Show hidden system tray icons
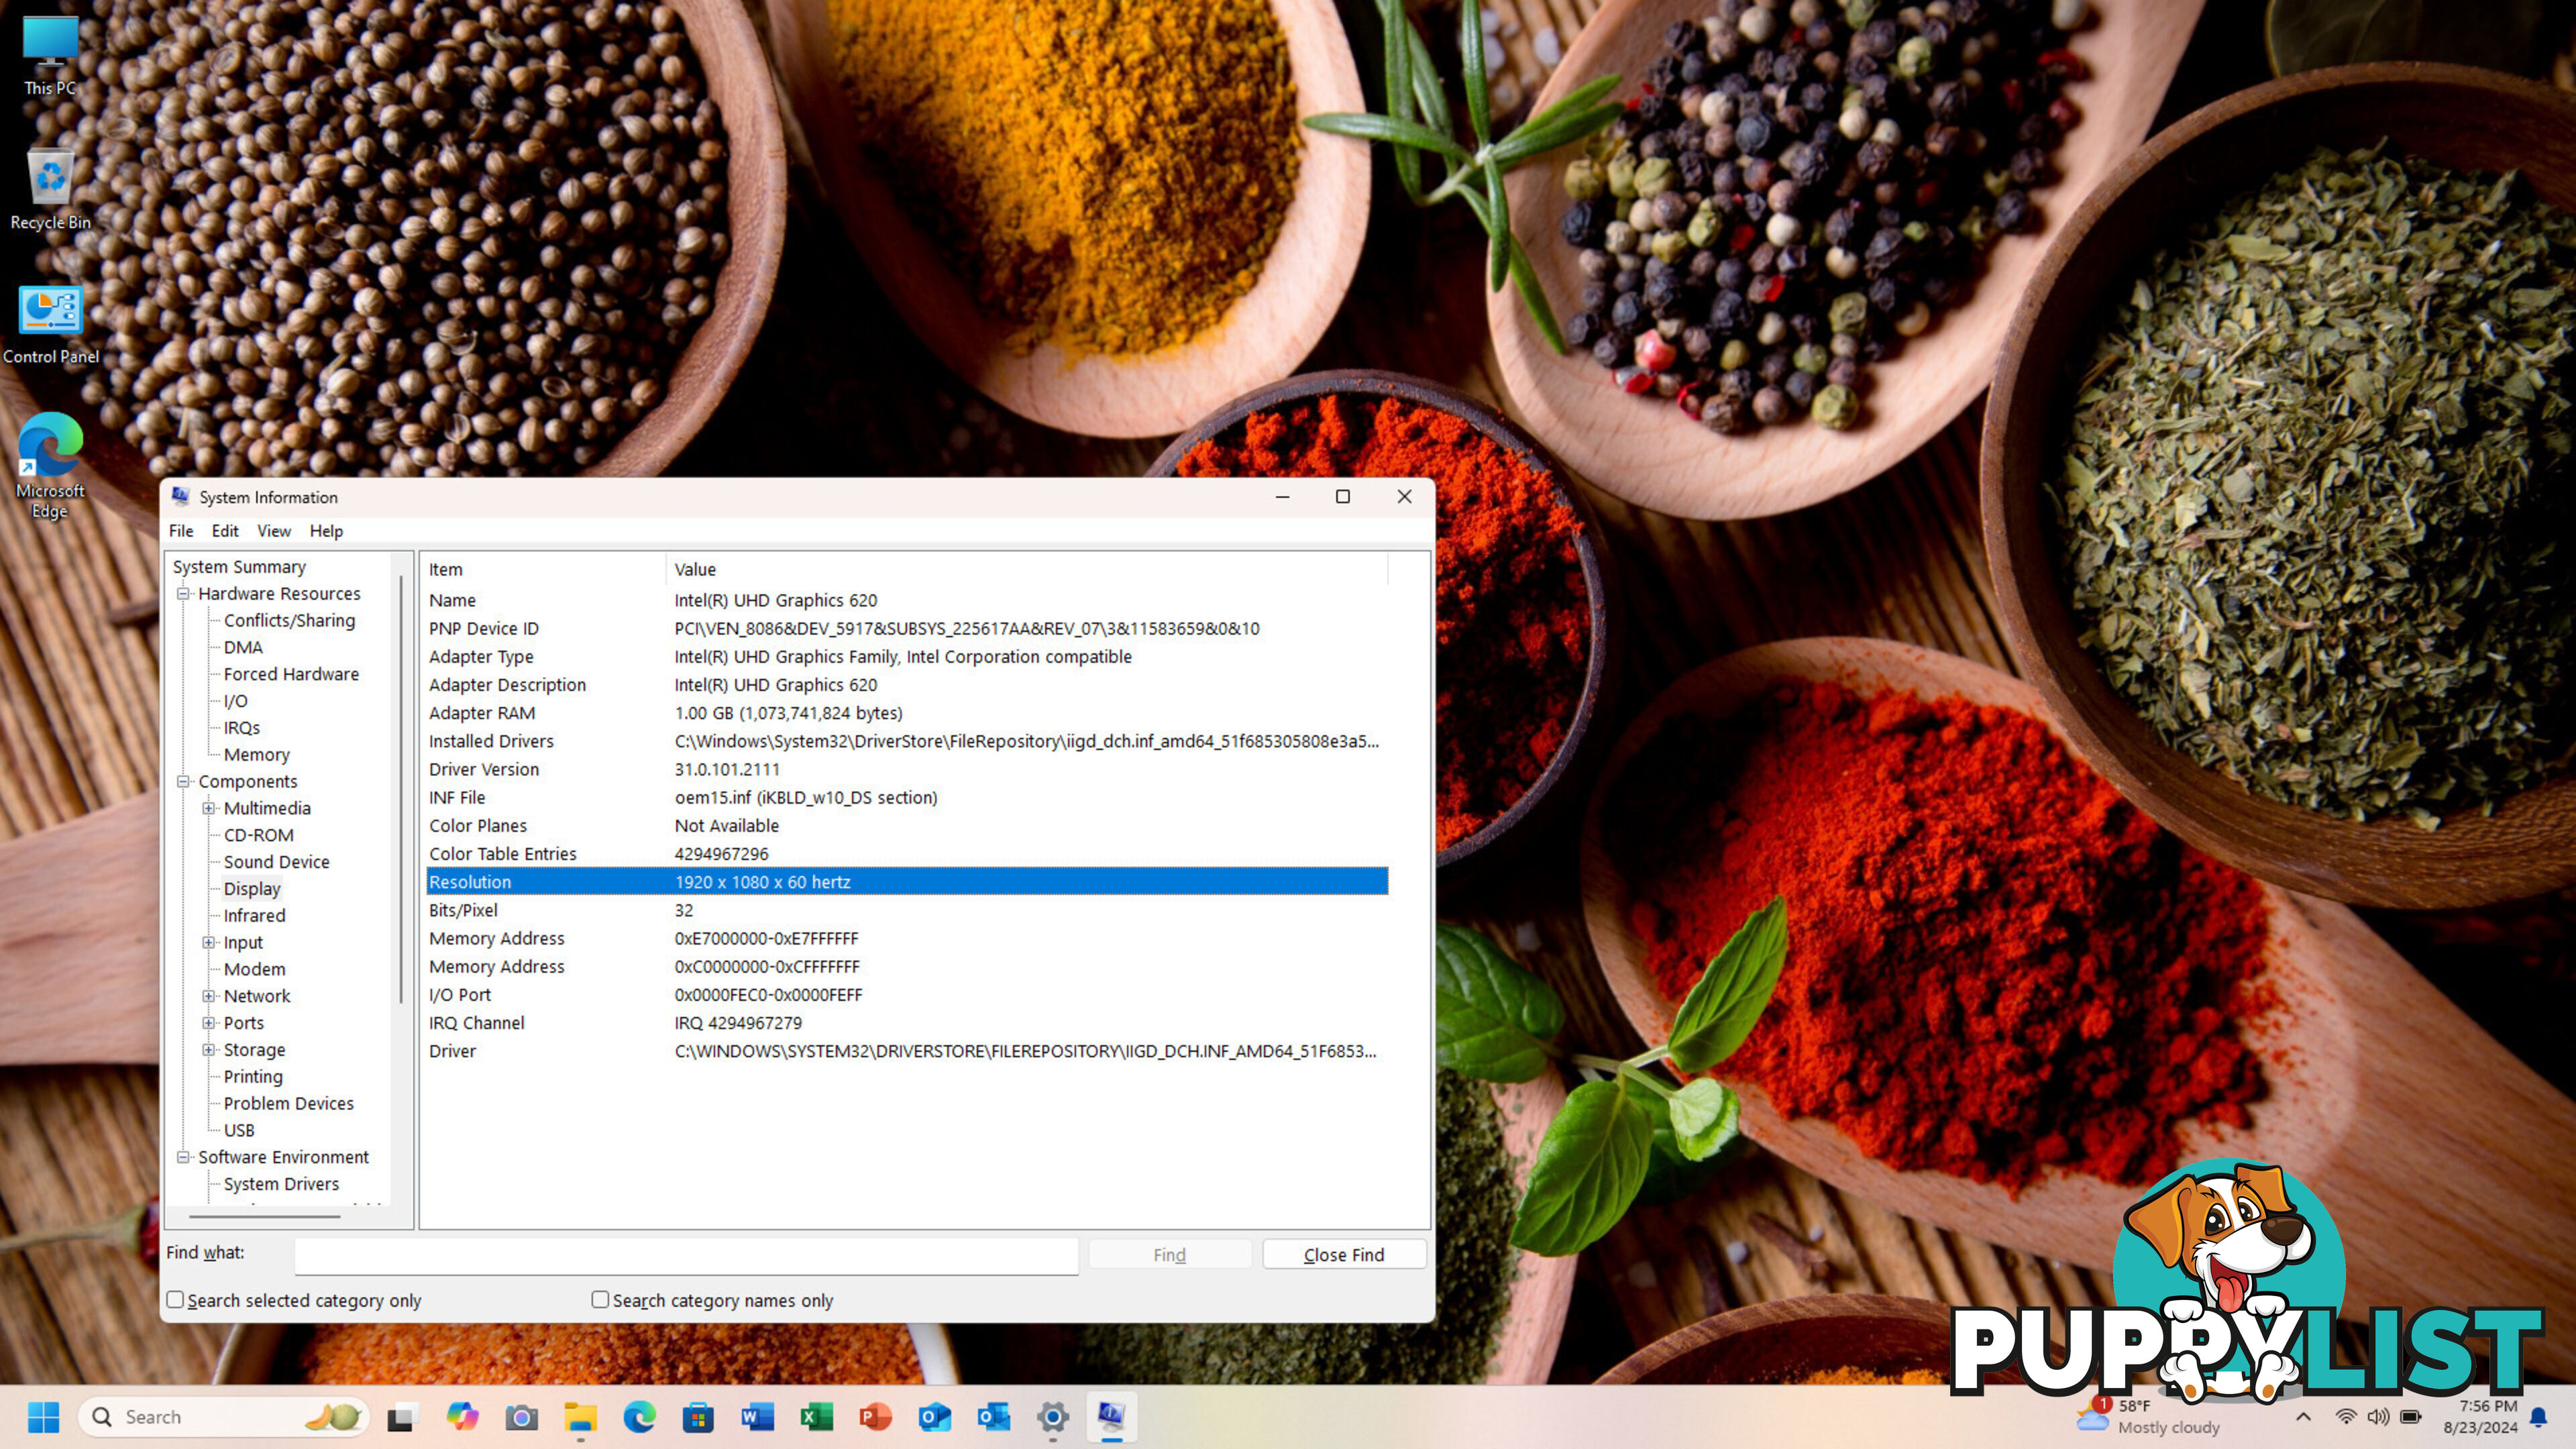 point(2303,1417)
